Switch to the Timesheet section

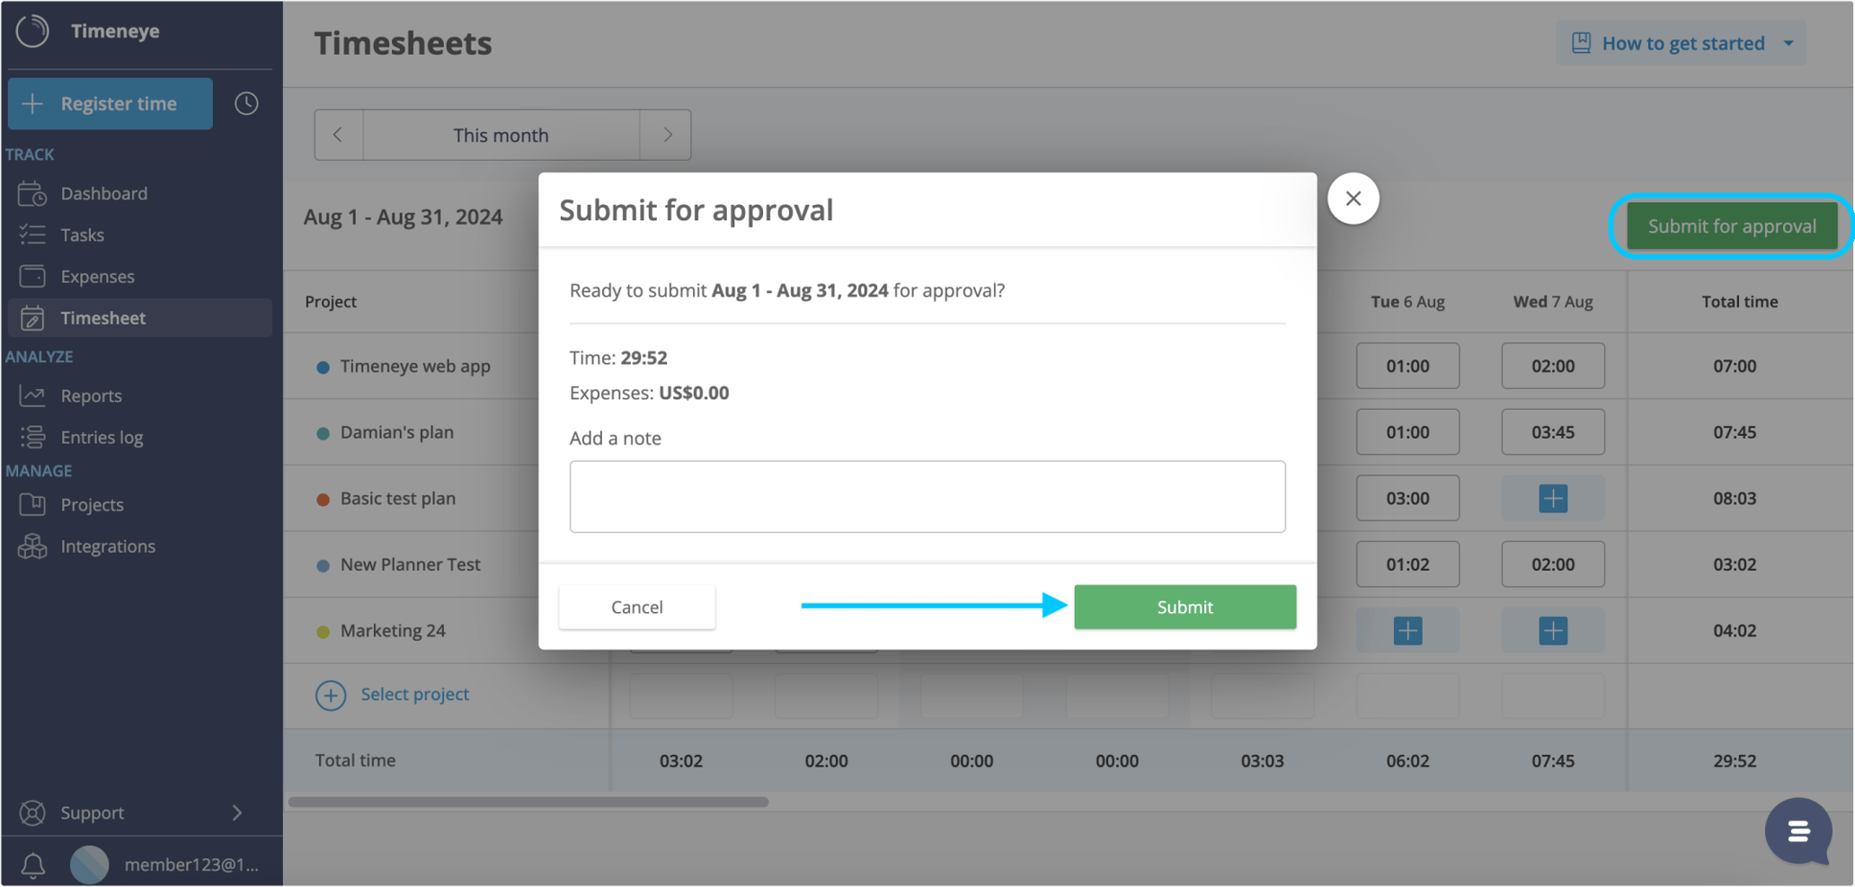[103, 317]
